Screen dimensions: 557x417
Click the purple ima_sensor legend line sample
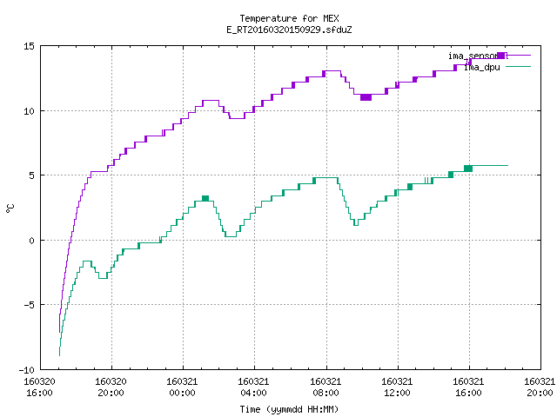click(x=518, y=56)
